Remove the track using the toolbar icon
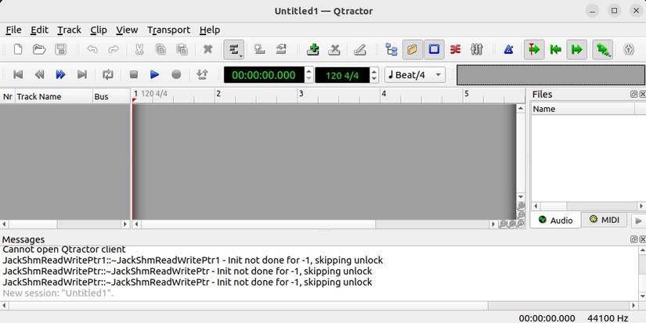The width and height of the screenshot is (646, 323). [334, 50]
